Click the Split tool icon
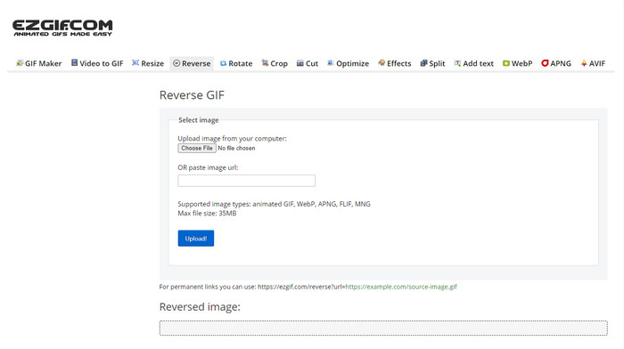624x349 pixels. pyautogui.click(x=423, y=63)
